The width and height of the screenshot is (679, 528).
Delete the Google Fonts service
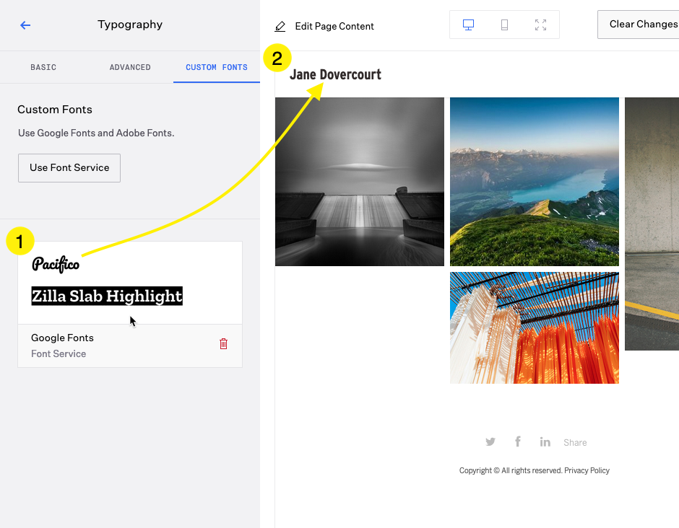pos(223,344)
